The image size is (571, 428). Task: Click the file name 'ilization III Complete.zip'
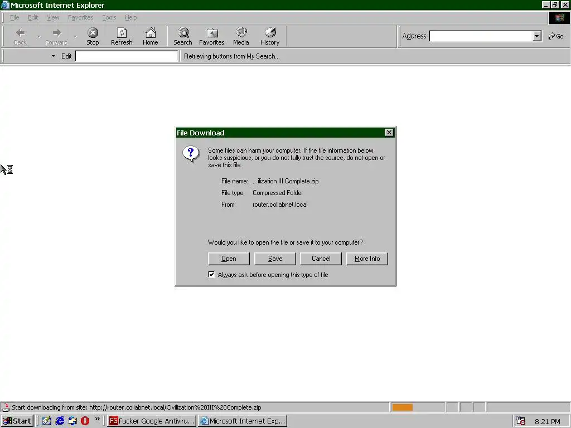pyautogui.click(x=285, y=181)
